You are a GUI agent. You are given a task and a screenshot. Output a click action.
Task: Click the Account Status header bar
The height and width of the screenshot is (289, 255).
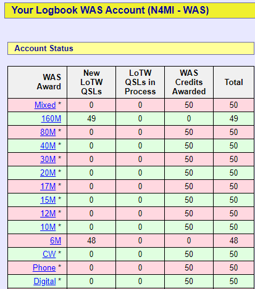[x=131, y=49]
